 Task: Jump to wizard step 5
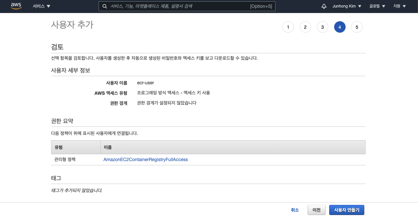pos(357,27)
